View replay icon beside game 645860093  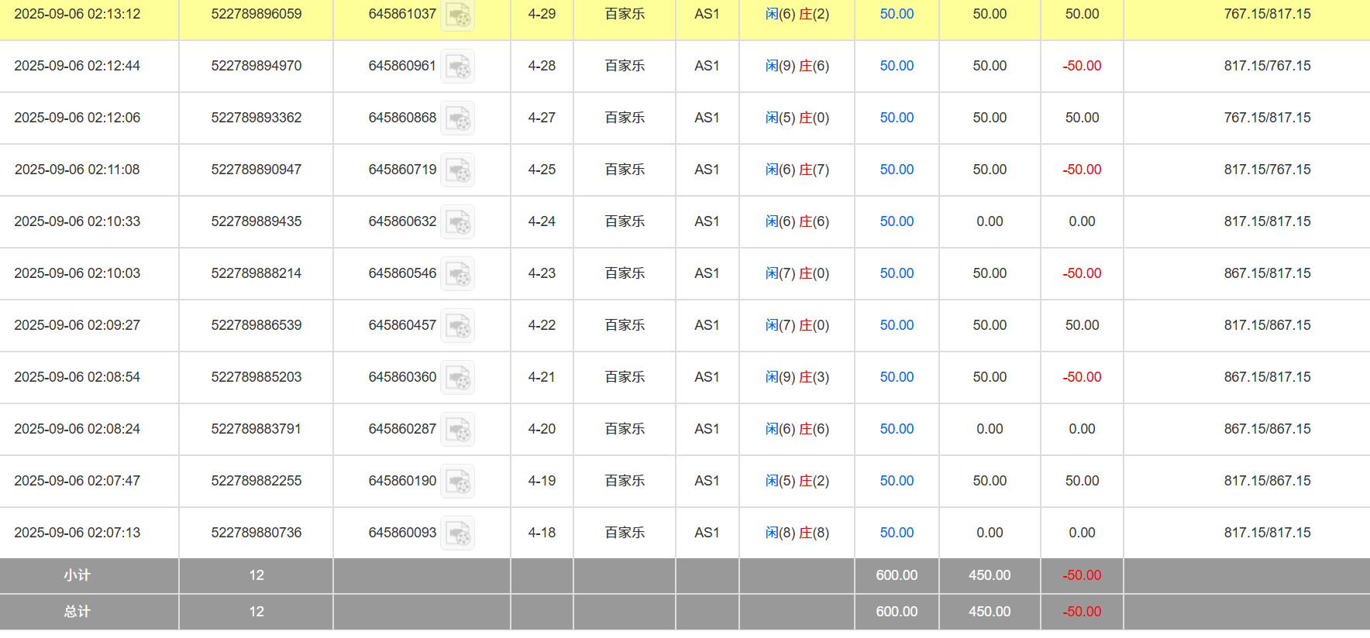click(x=457, y=533)
